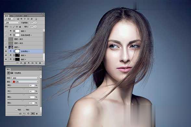
Task: Open the Properties panel flyout menu
Action: (x=40, y=69)
